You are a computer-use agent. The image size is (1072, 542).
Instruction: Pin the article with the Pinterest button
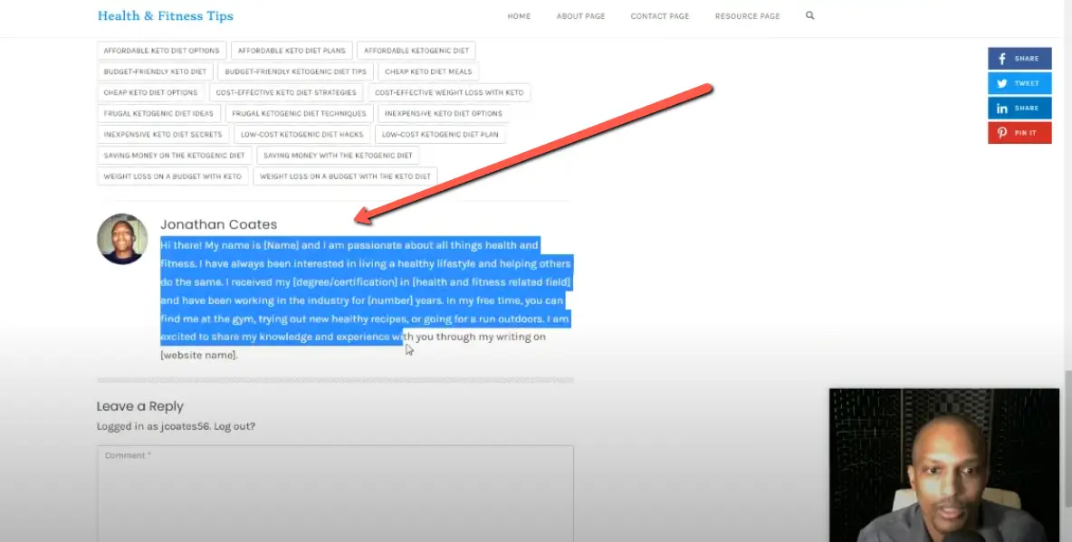1019,131
